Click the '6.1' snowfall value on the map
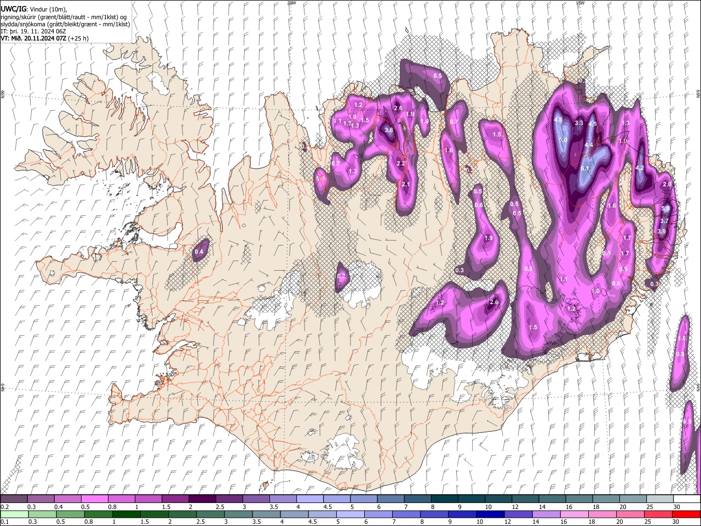Screen dimensions: 701x526 (x=585, y=168)
